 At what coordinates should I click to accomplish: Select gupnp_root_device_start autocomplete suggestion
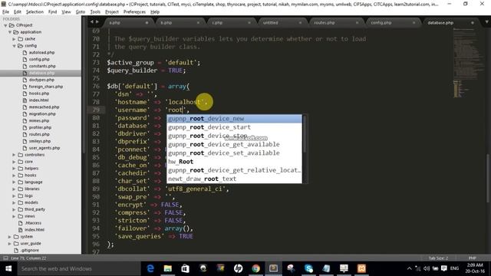click(234, 127)
